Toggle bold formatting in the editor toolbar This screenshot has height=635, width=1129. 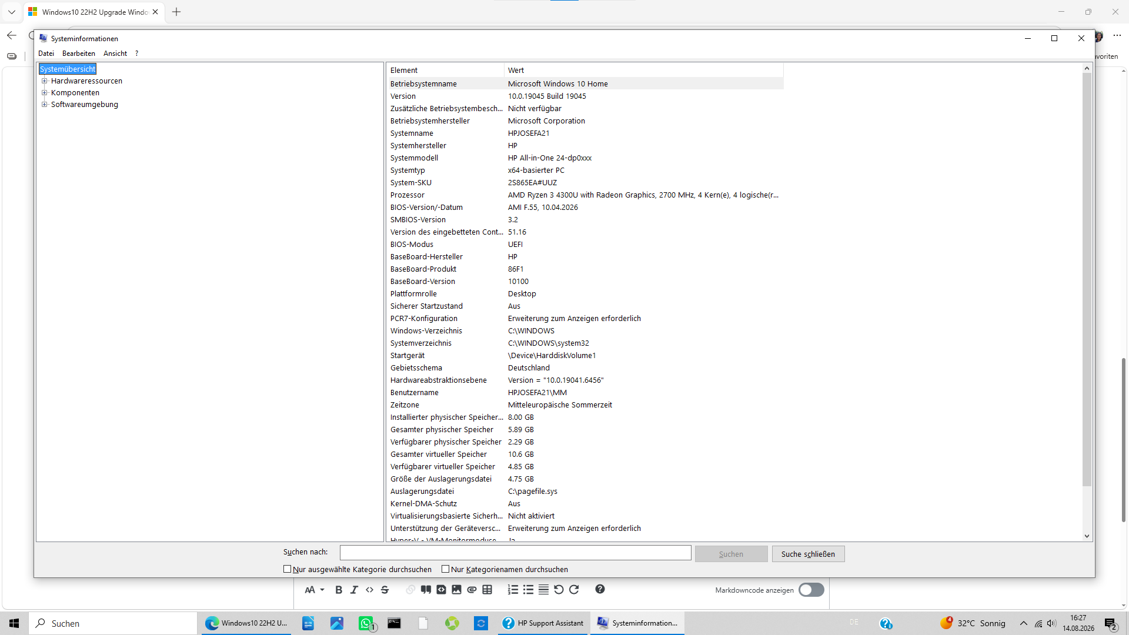click(x=339, y=590)
